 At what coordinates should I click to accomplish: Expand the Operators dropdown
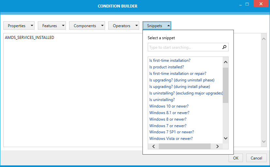pyautogui.click(x=124, y=26)
